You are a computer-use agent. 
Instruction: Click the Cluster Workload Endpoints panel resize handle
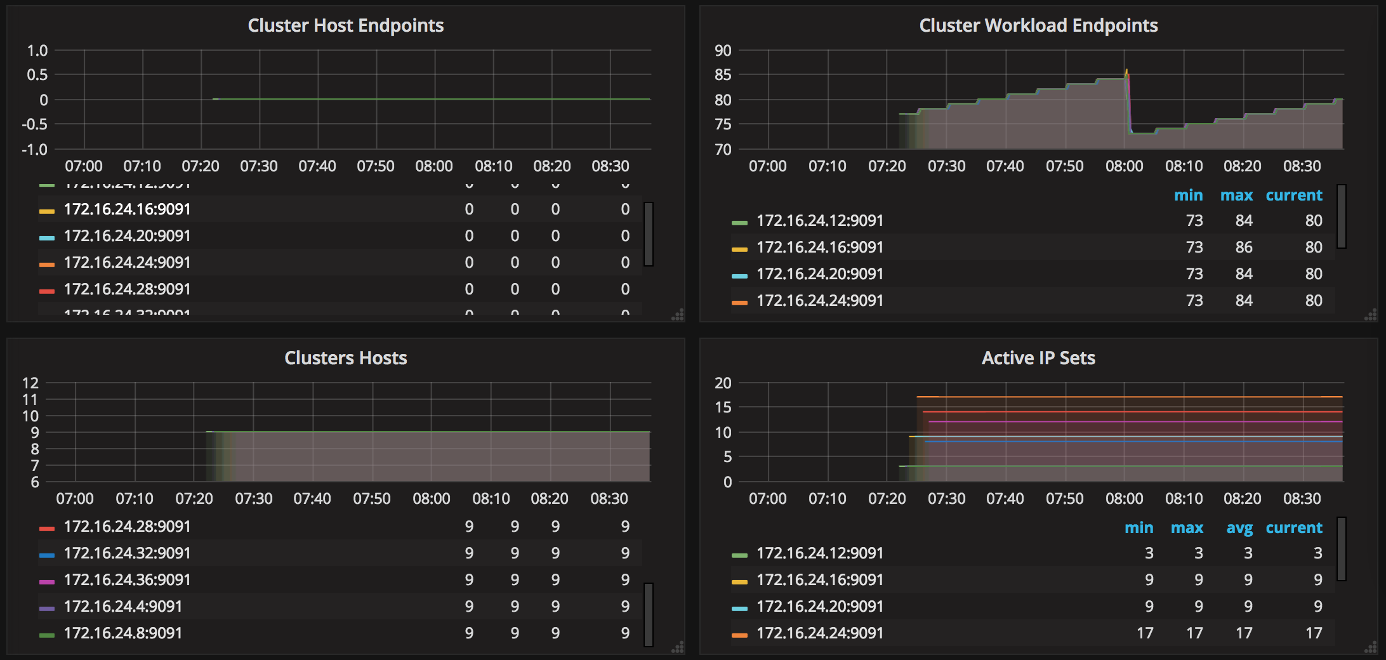point(1371,315)
